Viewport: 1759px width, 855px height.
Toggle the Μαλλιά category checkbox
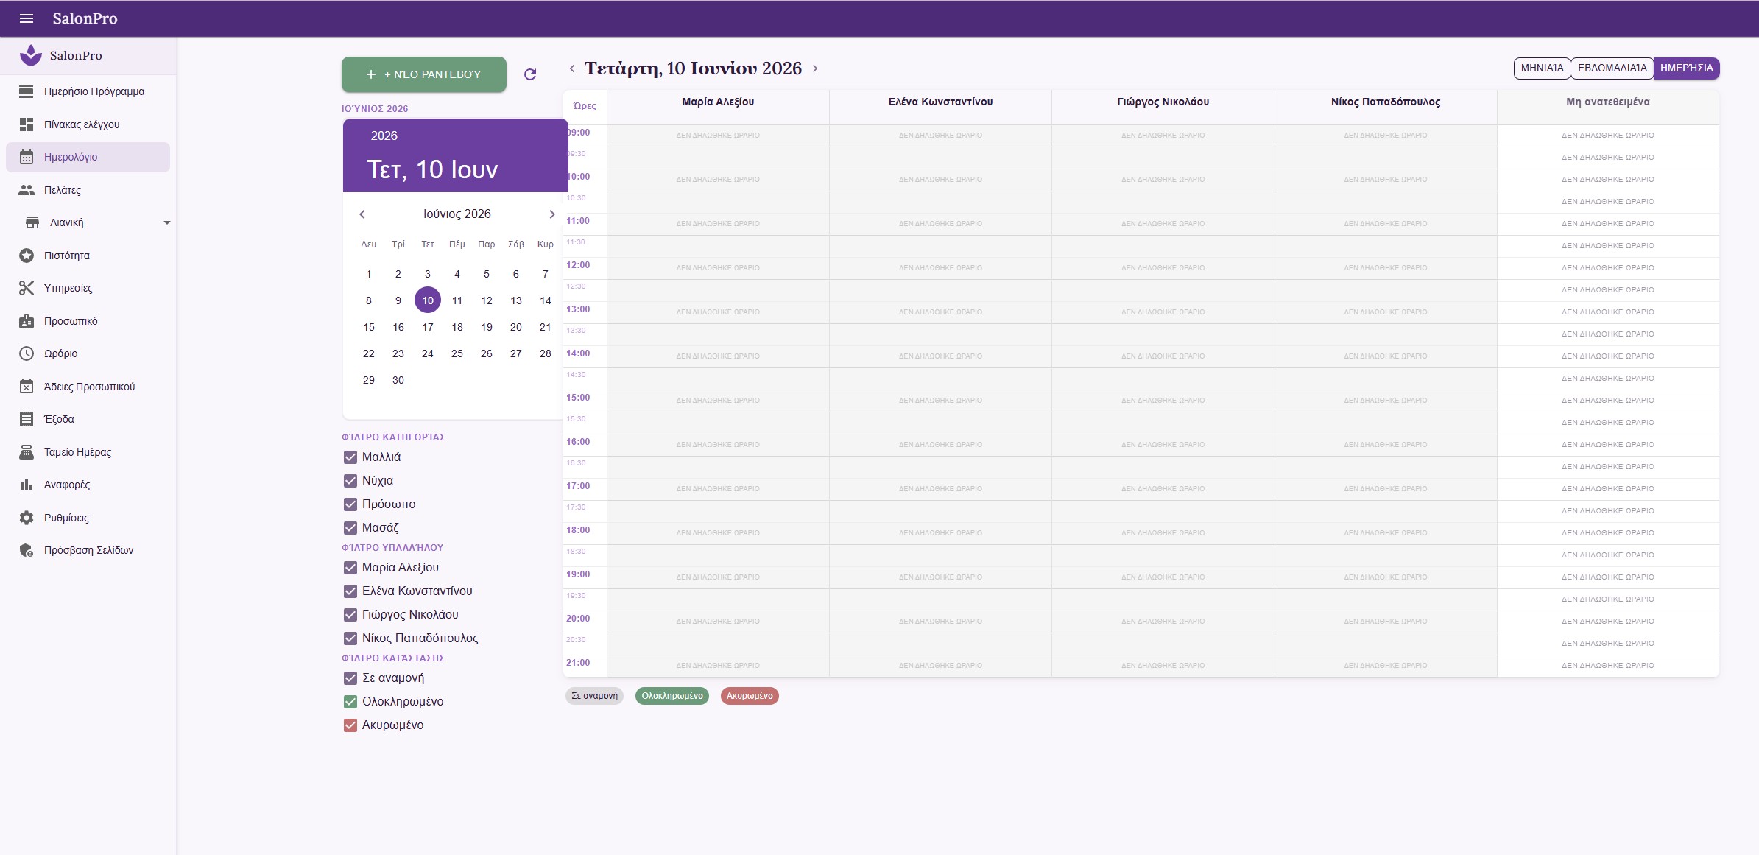point(350,457)
